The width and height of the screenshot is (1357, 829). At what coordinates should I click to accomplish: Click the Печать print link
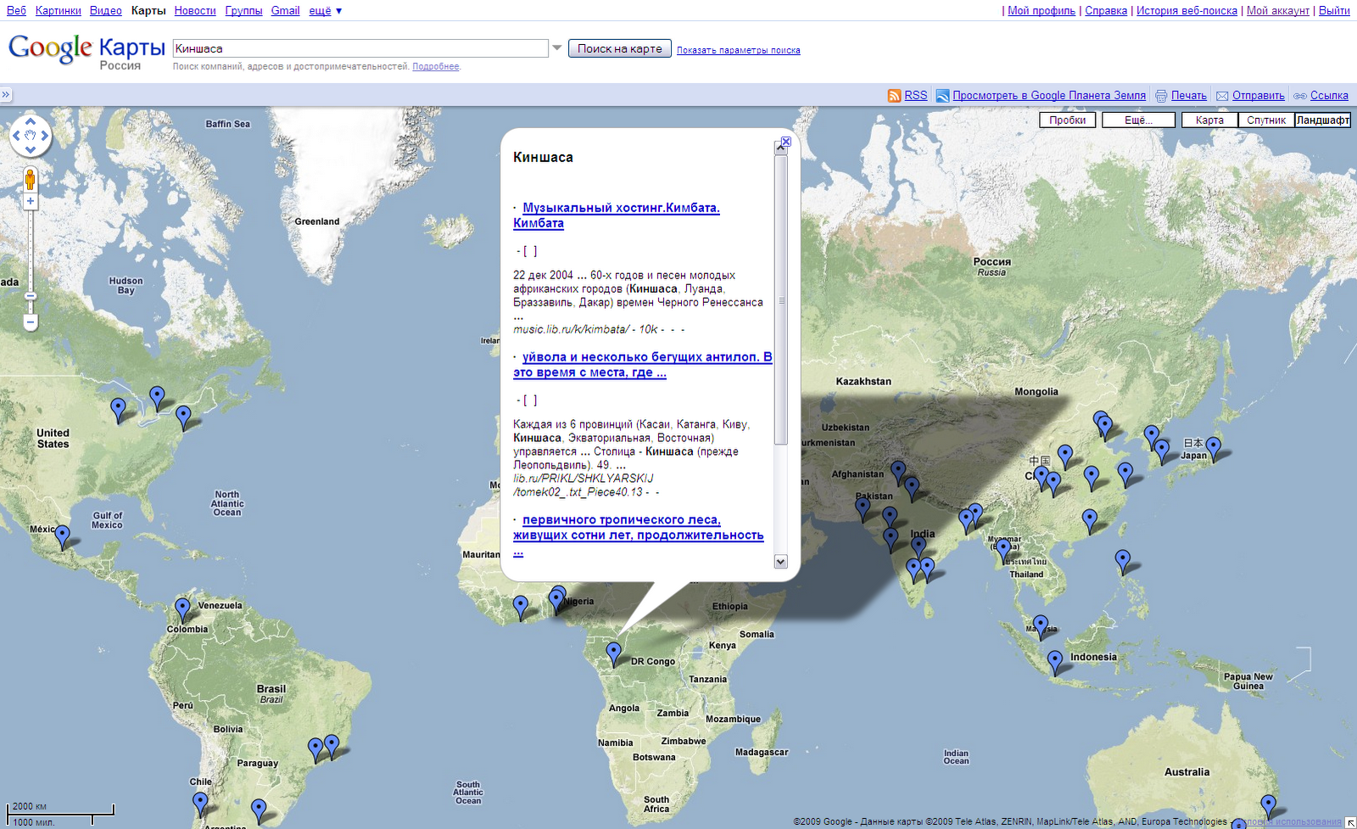1189,96
